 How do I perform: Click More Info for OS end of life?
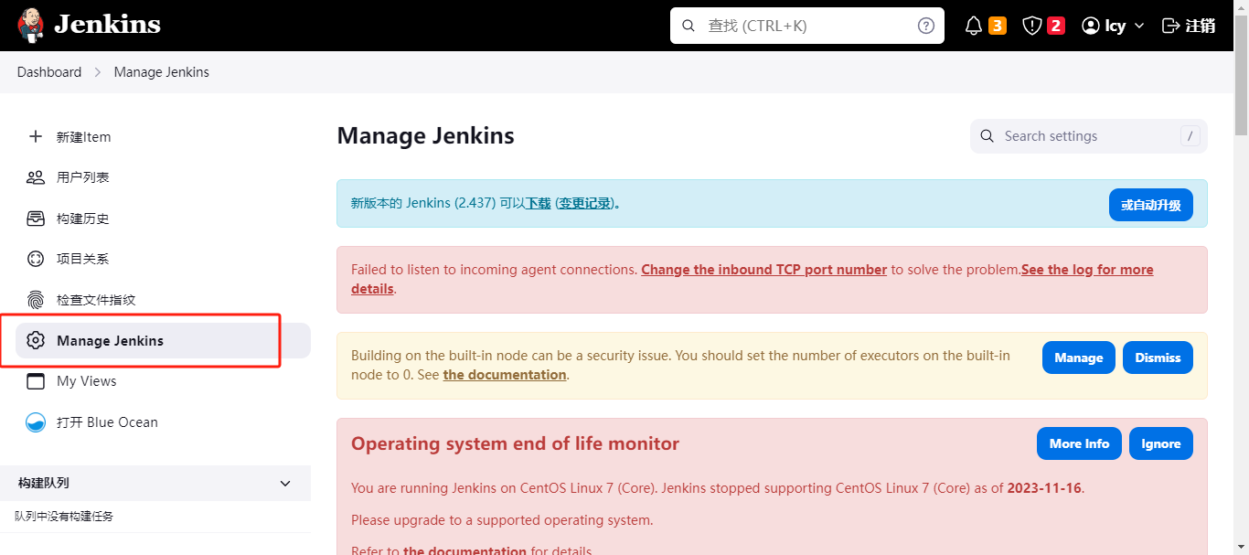coord(1079,443)
